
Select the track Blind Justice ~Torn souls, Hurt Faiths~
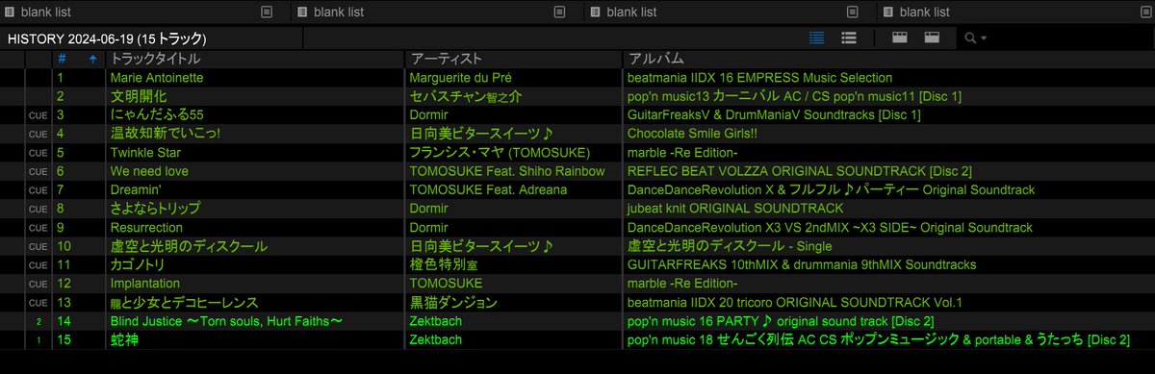pyautogui.click(x=226, y=322)
